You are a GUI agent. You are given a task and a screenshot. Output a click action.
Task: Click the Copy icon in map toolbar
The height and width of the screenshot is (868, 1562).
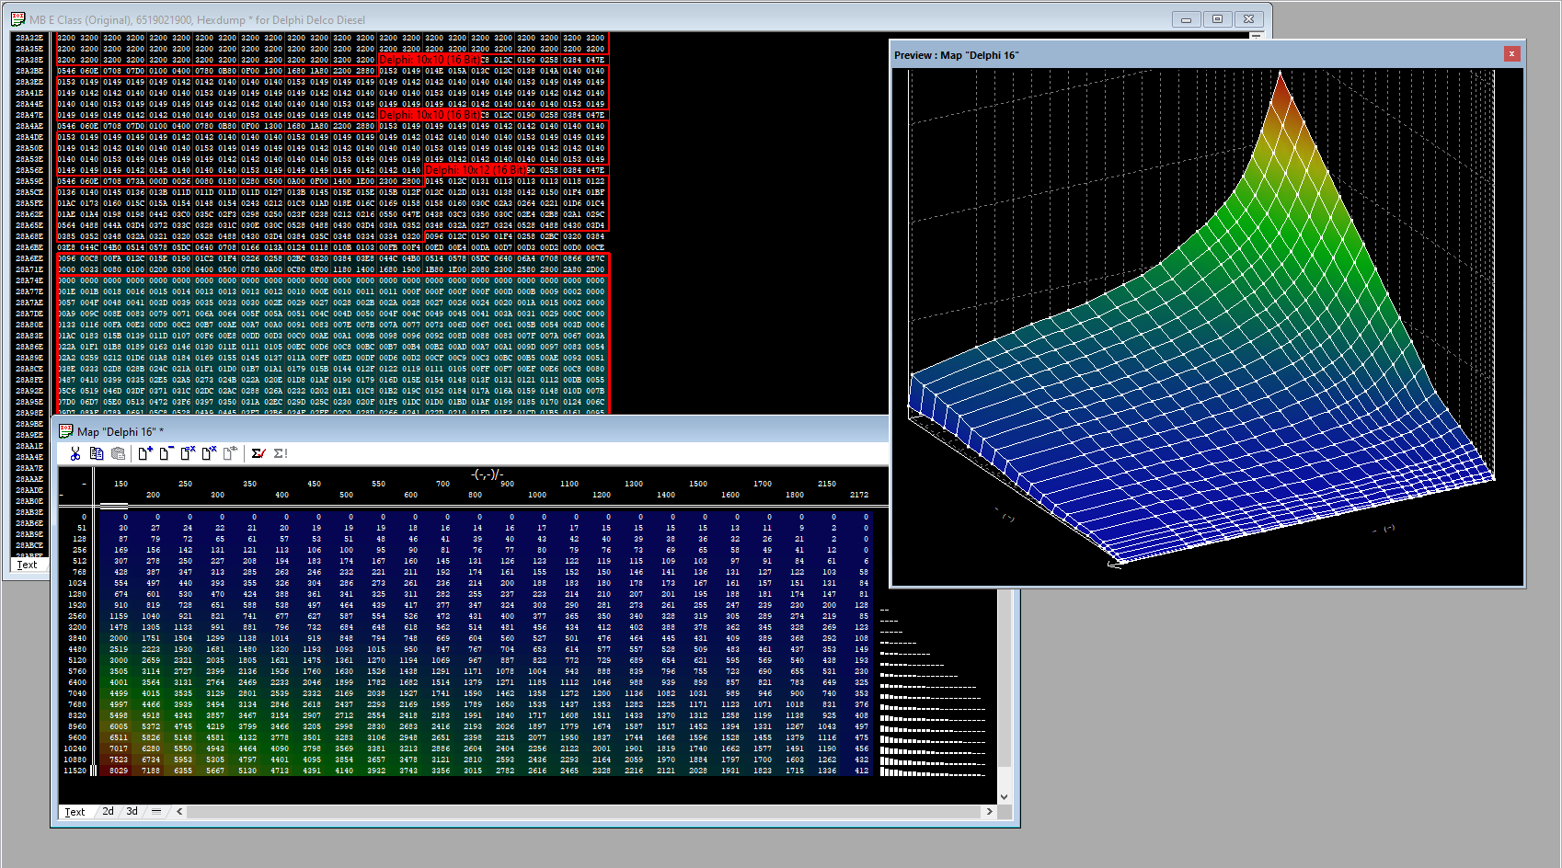click(96, 453)
